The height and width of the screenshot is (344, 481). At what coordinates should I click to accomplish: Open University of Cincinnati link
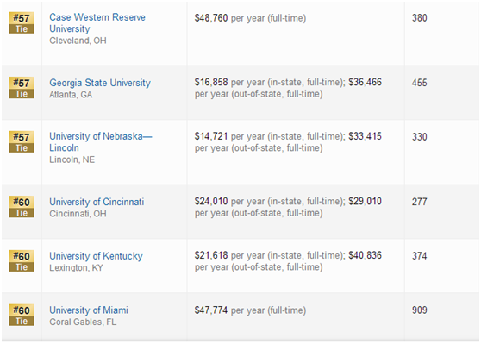tap(97, 202)
